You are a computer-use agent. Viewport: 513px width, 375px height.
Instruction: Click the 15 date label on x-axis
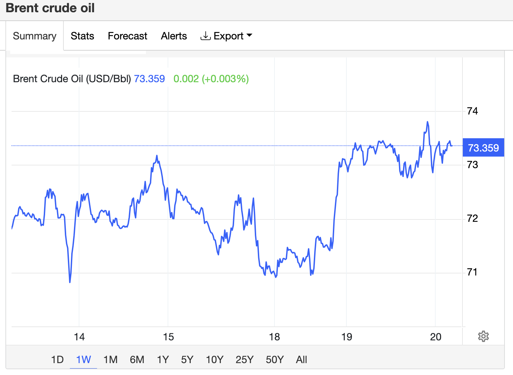[168, 337]
